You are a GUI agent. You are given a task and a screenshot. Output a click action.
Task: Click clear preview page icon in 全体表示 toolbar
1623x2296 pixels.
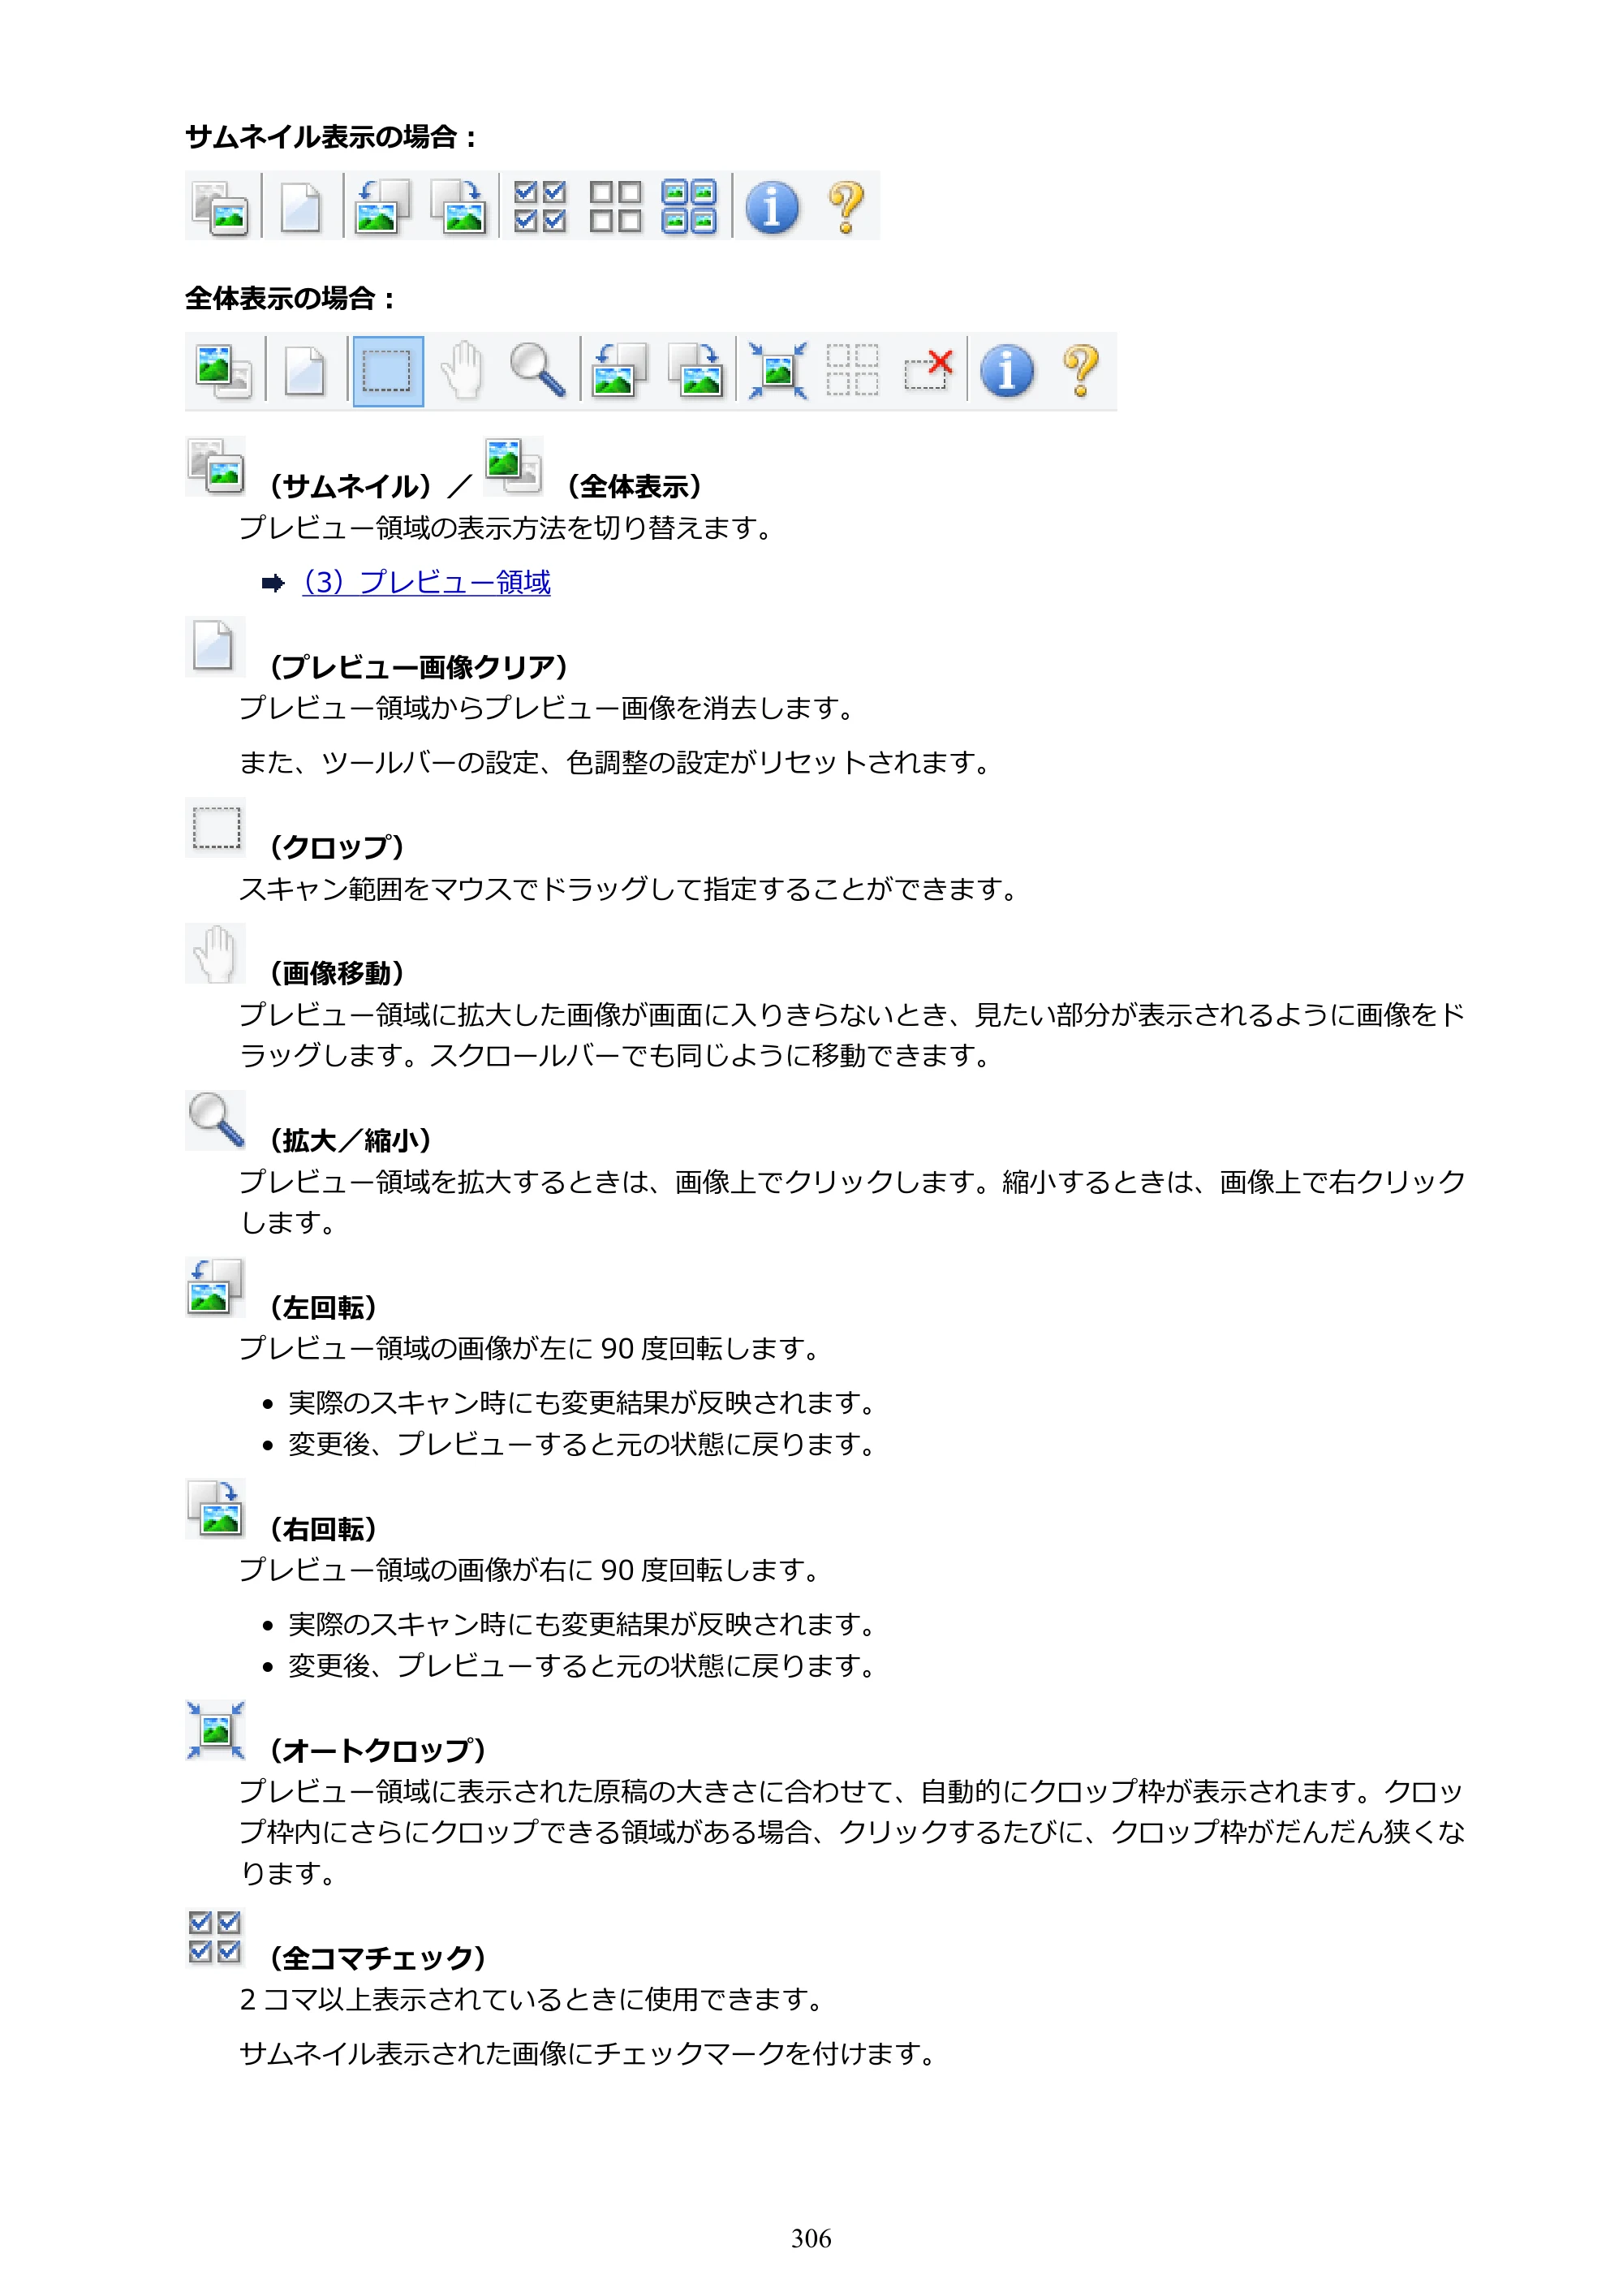click(x=305, y=371)
